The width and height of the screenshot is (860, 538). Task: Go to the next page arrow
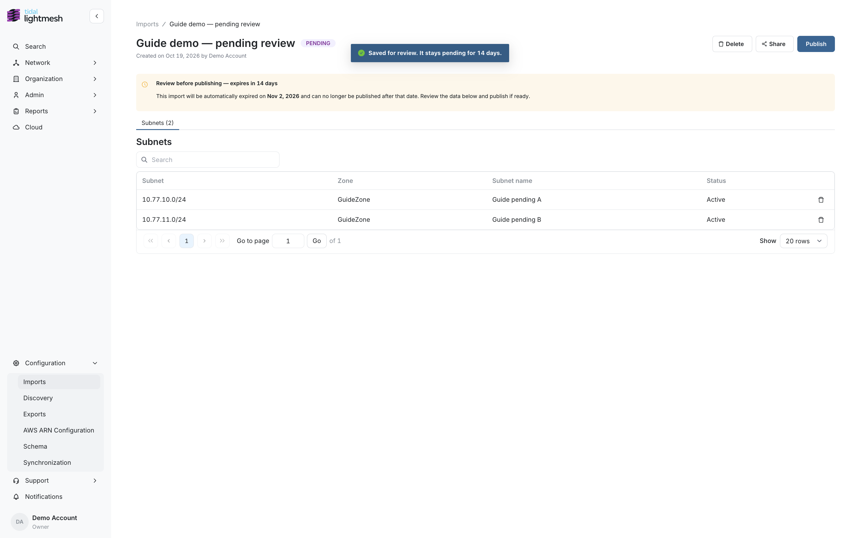tap(204, 241)
